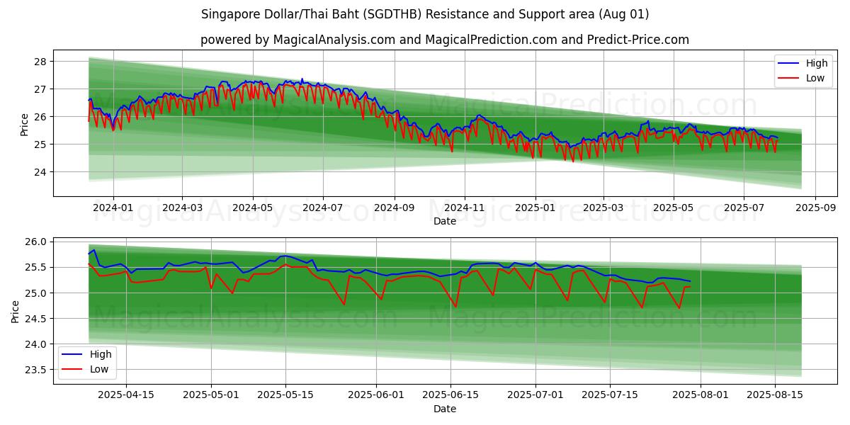Screen dimensions: 850x425
Task: Click the '2025-07-15' date label on bottom chart
Action: [x=611, y=395]
